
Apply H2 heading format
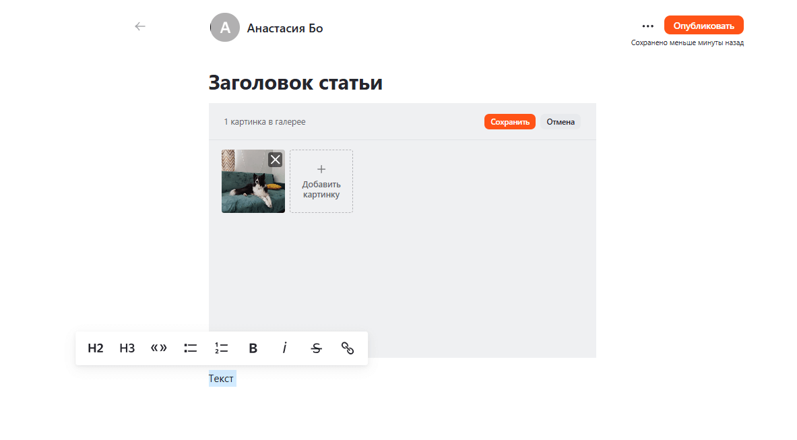pos(96,348)
